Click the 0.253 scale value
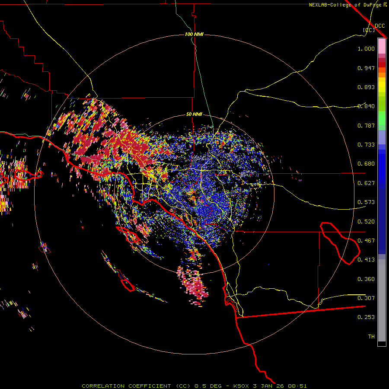Viewport: 389px width, 389px height. point(366,317)
